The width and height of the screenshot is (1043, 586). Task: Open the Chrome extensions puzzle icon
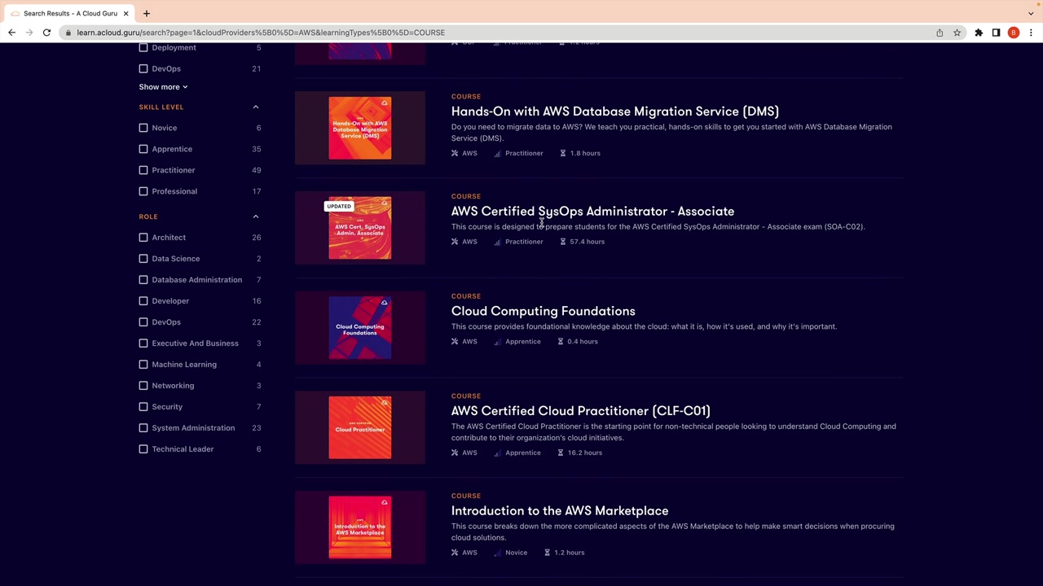pos(979,33)
